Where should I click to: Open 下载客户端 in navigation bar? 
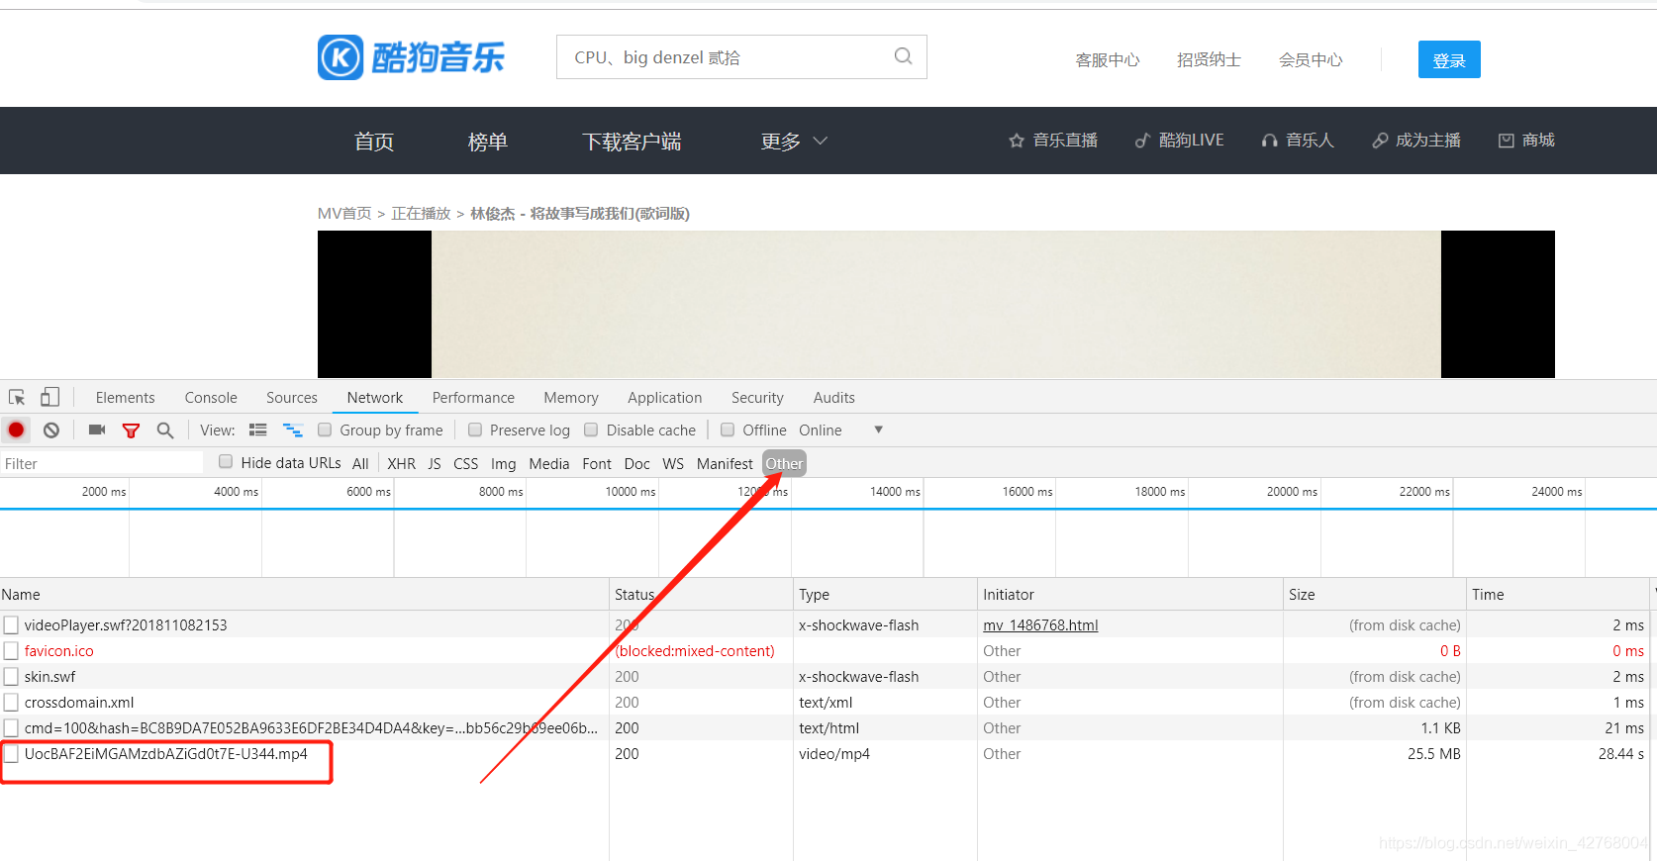[632, 141]
